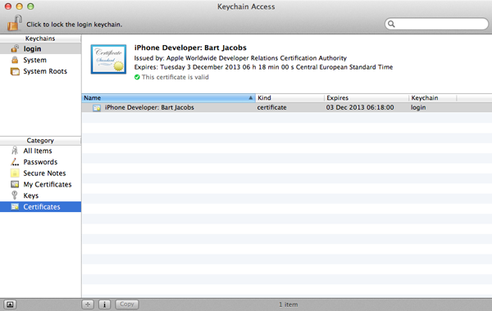Click the Category section header
This screenshot has height=311, width=492.
coord(40,141)
